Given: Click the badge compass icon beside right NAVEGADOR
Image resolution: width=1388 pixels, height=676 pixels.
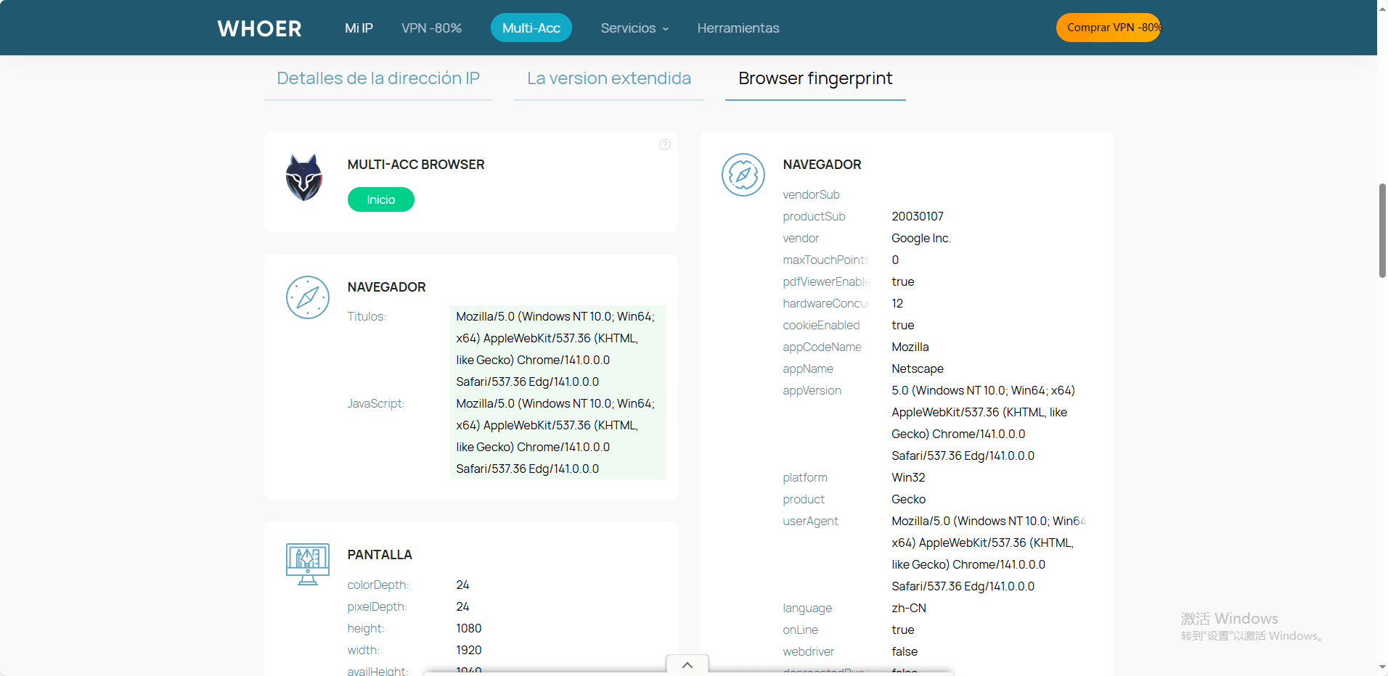Looking at the screenshot, I should point(743,175).
